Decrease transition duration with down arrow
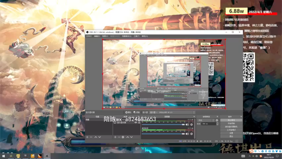Viewport: 282px width, 159px height. (x=217, y=125)
